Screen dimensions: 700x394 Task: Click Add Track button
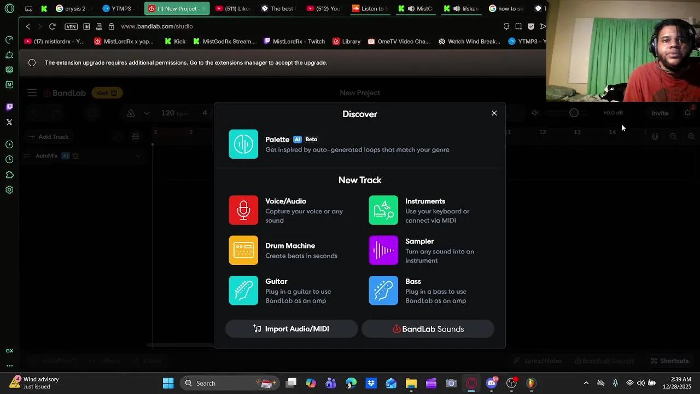pyautogui.click(x=49, y=137)
